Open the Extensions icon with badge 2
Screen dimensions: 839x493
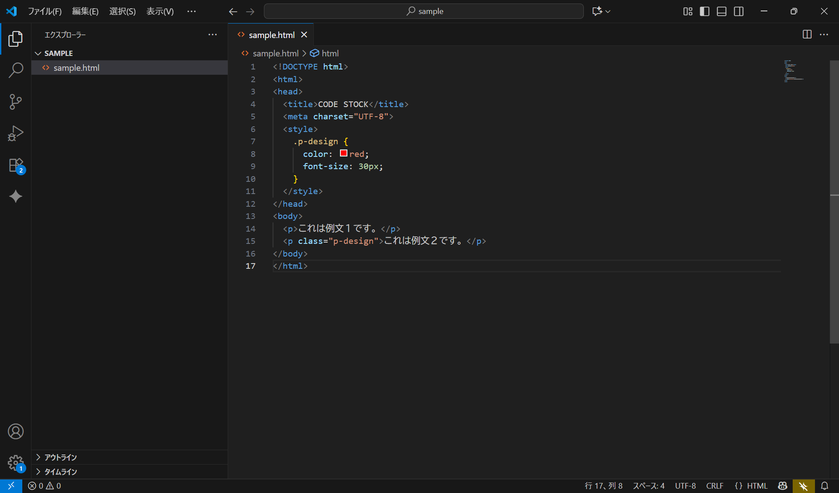click(x=16, y=165)
